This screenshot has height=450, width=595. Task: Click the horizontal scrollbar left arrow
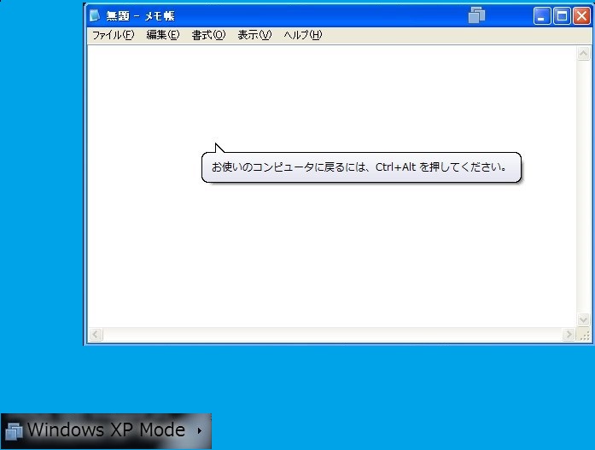(96, 335)
